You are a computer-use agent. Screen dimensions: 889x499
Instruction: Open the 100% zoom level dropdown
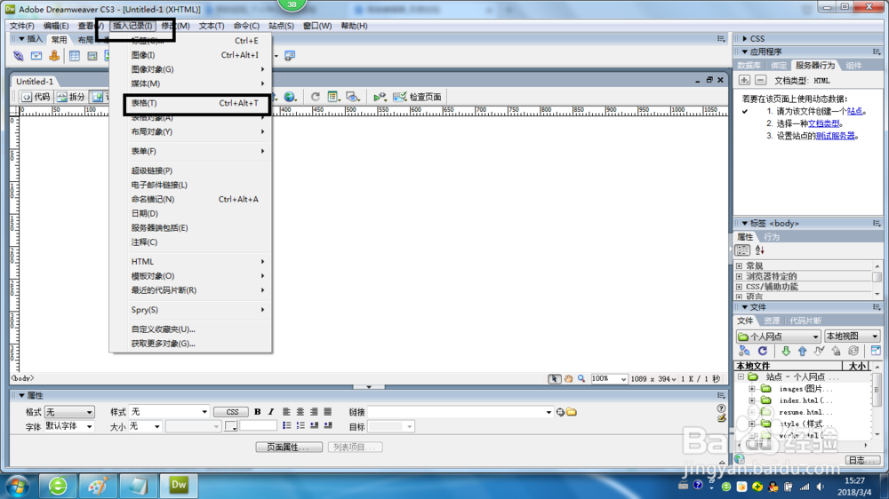click(609, 379)
